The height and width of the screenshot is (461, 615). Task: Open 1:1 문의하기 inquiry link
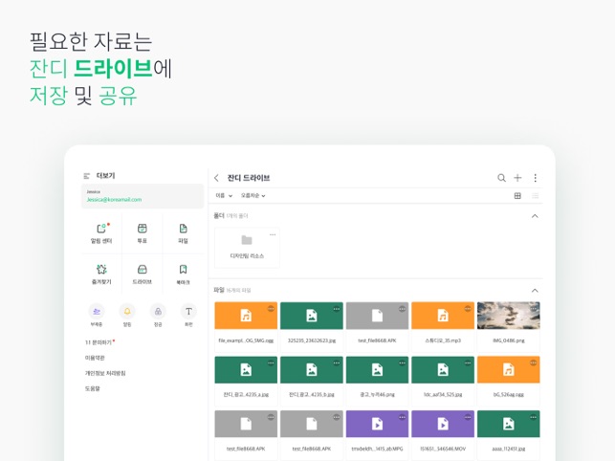coord(99,342)
